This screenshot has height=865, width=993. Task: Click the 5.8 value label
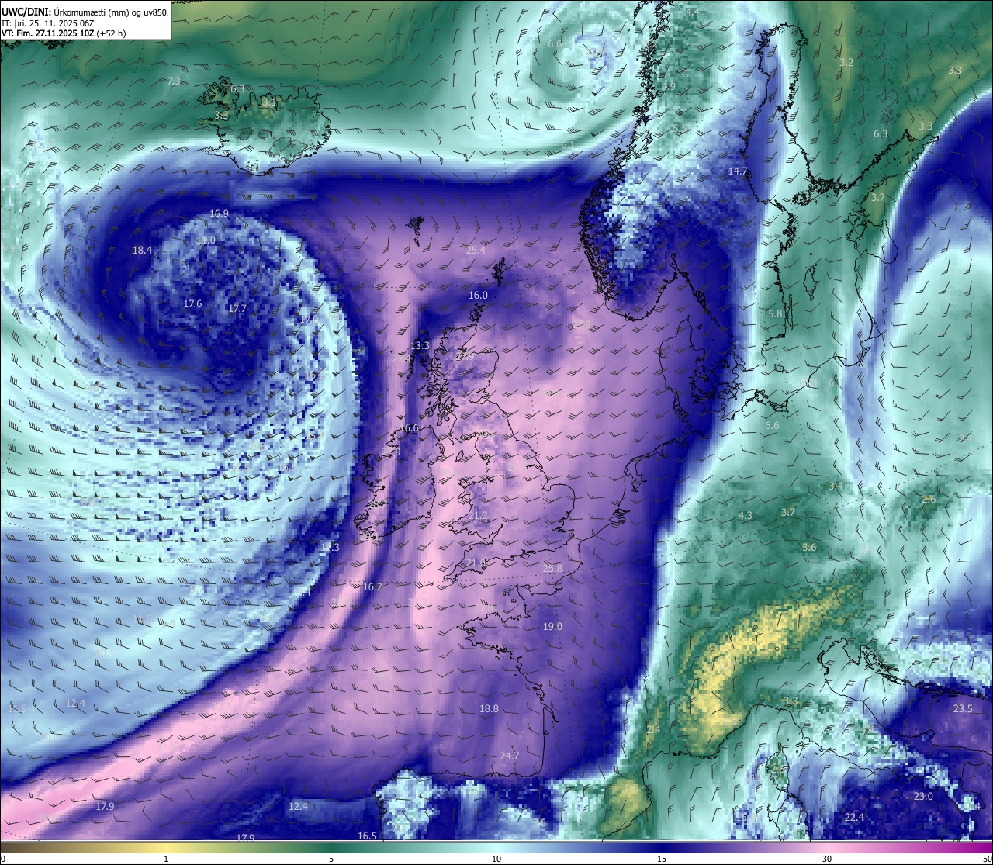(775, 313)
